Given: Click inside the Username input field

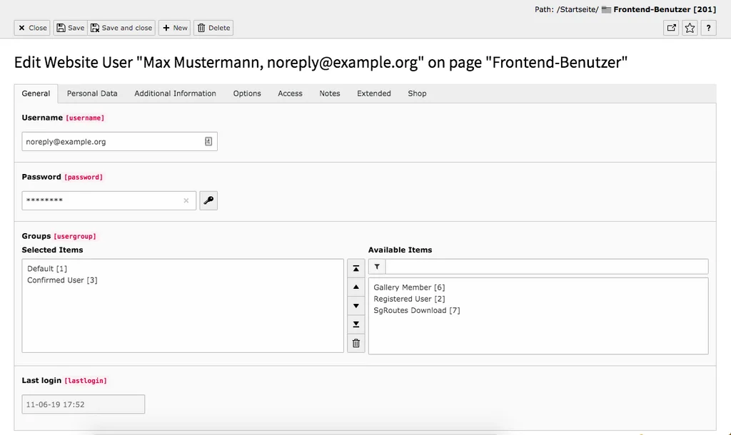Looking at the screenshot, I should pos(107,141).
